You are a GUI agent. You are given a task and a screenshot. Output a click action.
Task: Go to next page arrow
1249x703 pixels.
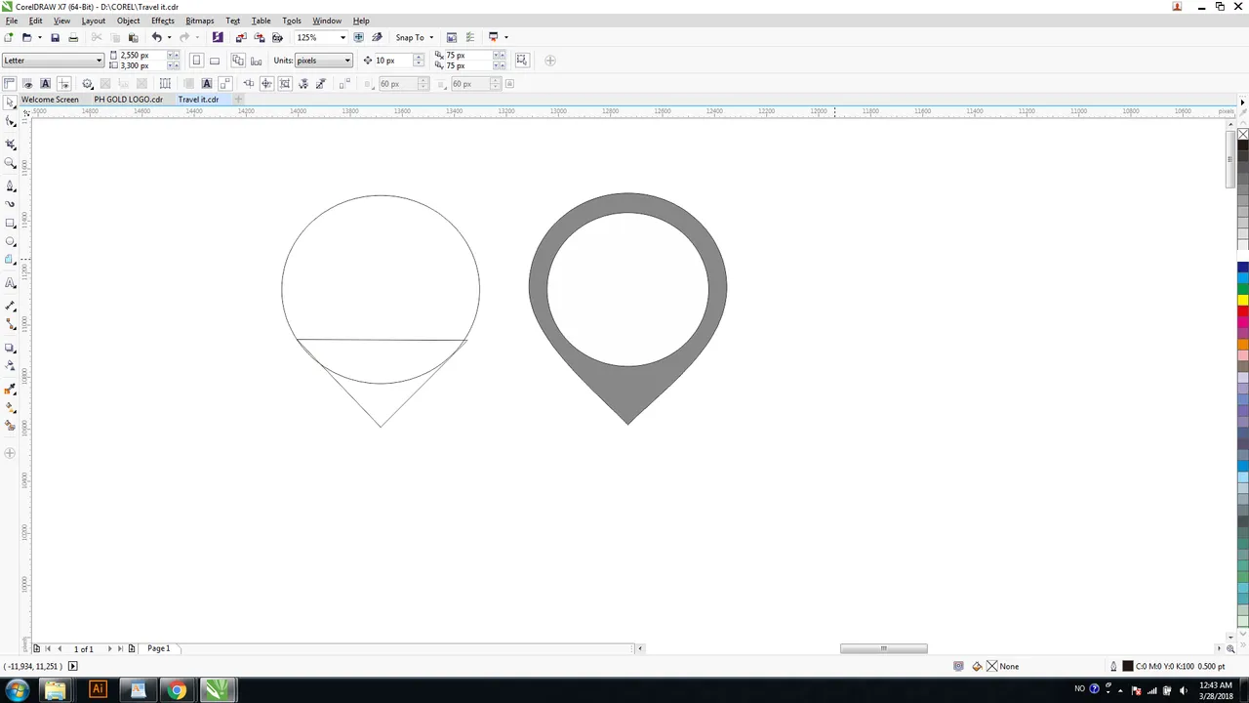[x=109, y=648]
